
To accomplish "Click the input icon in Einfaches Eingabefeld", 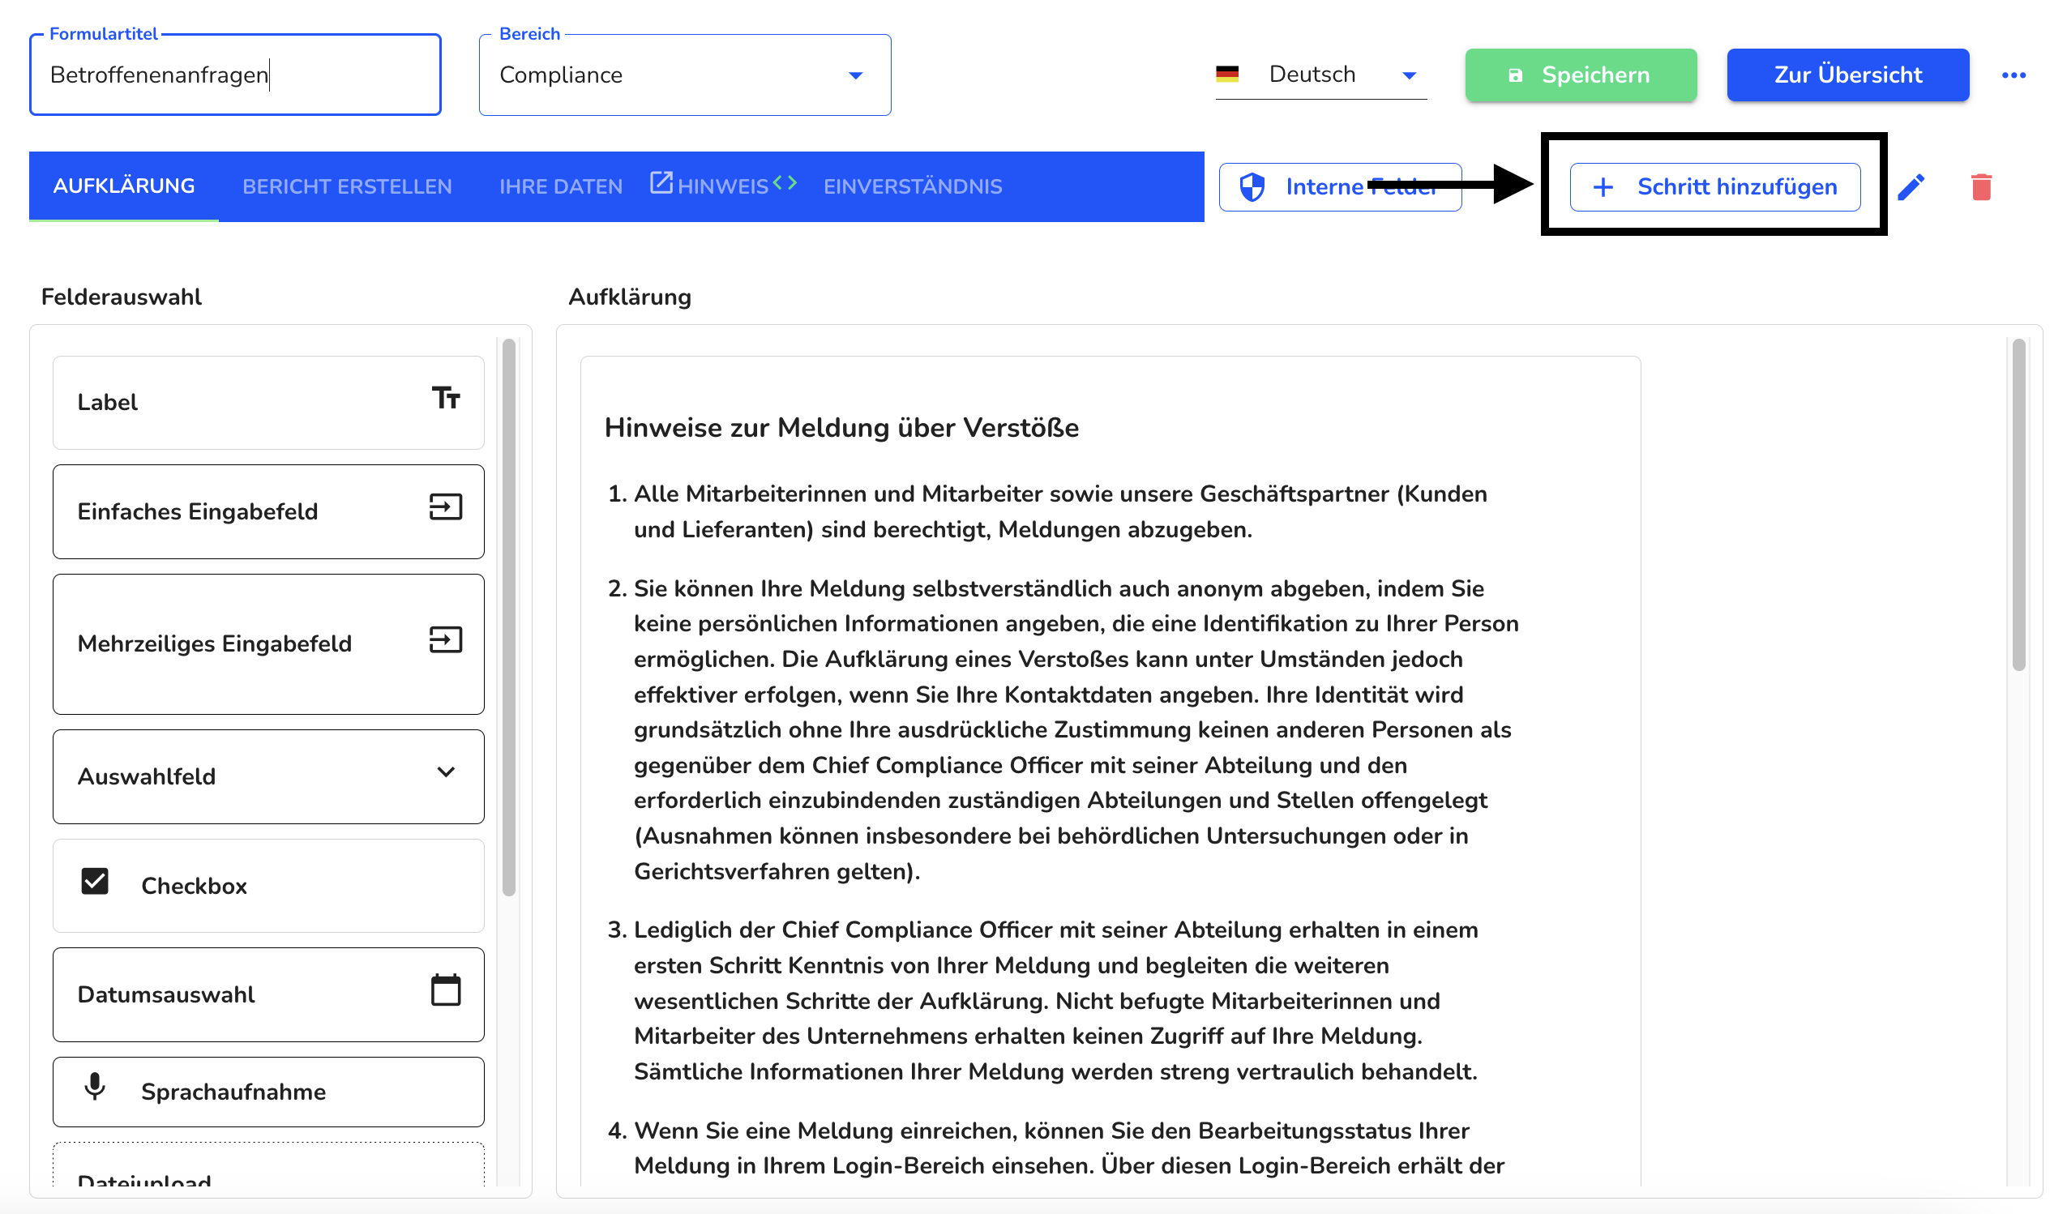I will (445, 507).
